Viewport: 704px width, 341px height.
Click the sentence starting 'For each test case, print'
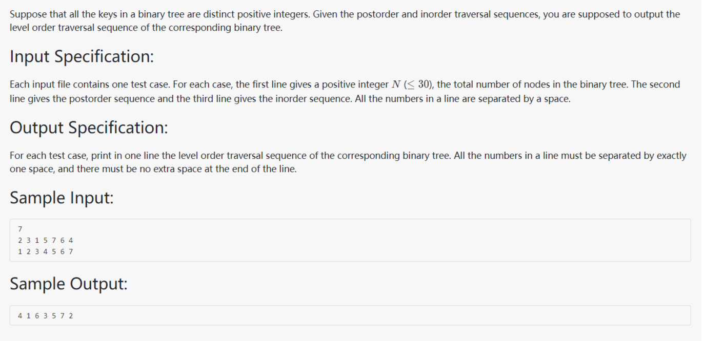[x=231, y=156]
